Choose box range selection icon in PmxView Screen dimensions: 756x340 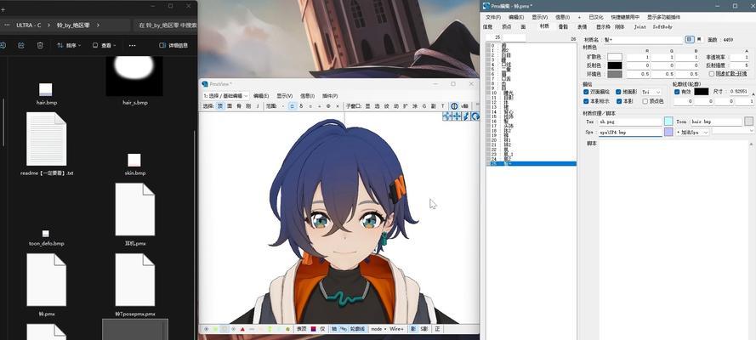[x=293, y=106]
